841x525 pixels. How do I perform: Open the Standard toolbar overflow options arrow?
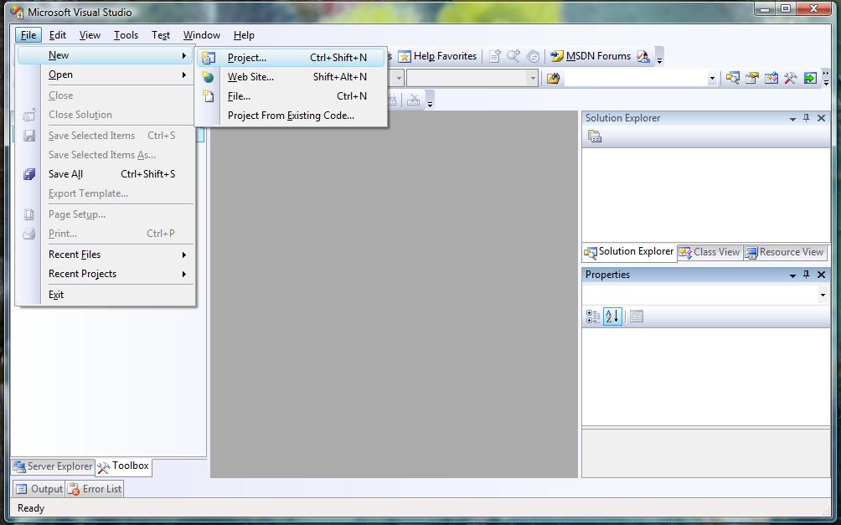pos(826,79)
